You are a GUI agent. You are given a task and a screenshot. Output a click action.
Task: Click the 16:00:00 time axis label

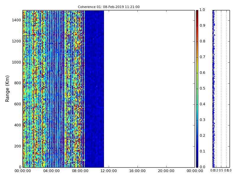(137, 171)
